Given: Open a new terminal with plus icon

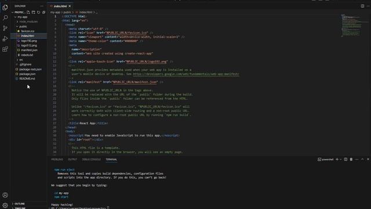Looking at the screenshot, I should tap(337, 160).
